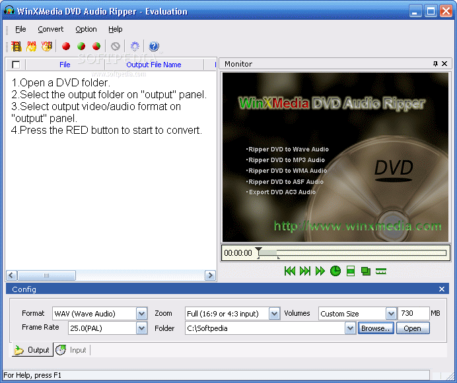The height and width of the screenshot is (383, 457).
Task: Toggle the select-all checkbox in file list header
Action: (16, 65)
